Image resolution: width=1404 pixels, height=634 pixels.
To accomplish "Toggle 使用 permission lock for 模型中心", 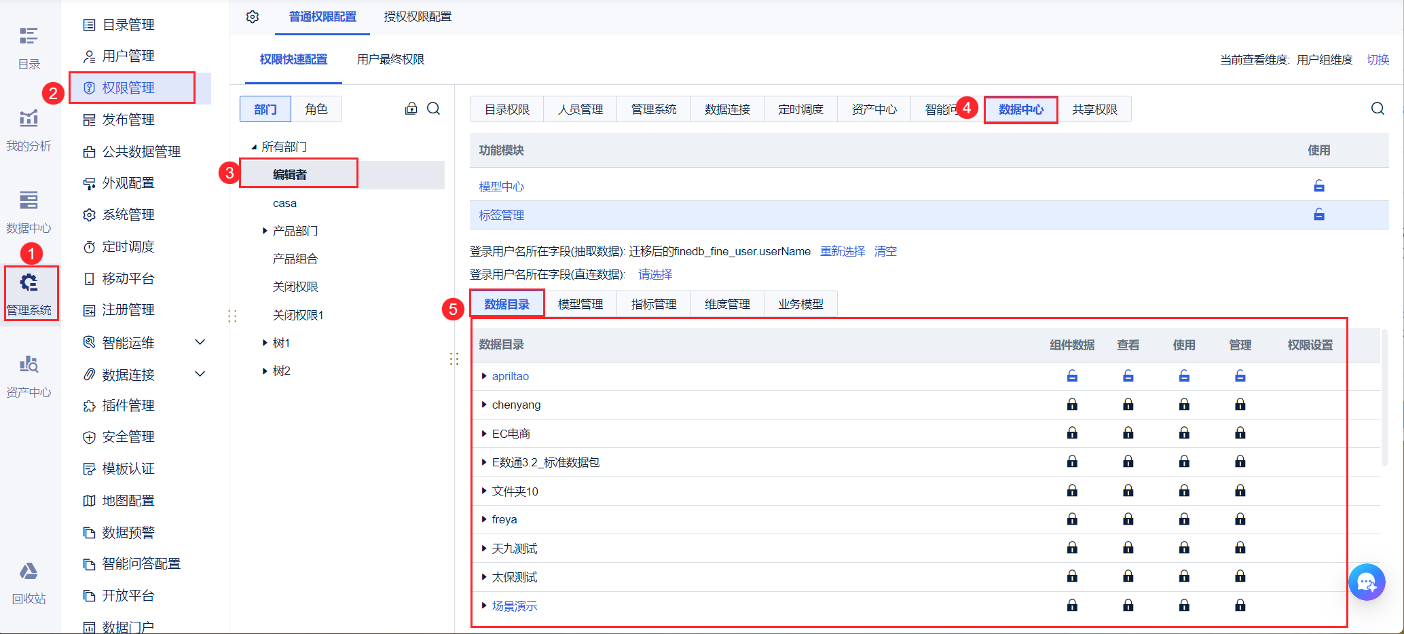I will [x=1318, y=186].
